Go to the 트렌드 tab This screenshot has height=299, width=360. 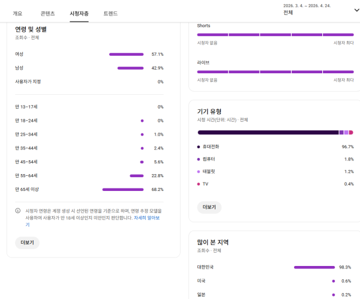pyautogui.click(x=110, y=13)
